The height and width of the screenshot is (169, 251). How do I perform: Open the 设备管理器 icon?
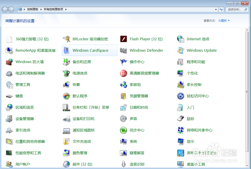coord(9,119)
